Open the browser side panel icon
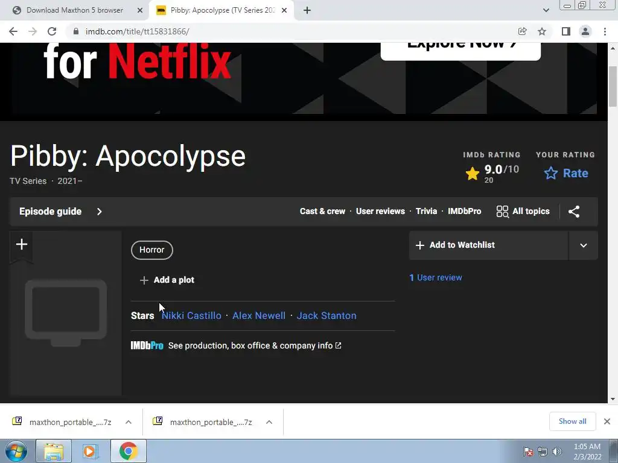Image resolution: width=618 pixels, height=463 pixels. pyautogui.click(x=566, y=31)
